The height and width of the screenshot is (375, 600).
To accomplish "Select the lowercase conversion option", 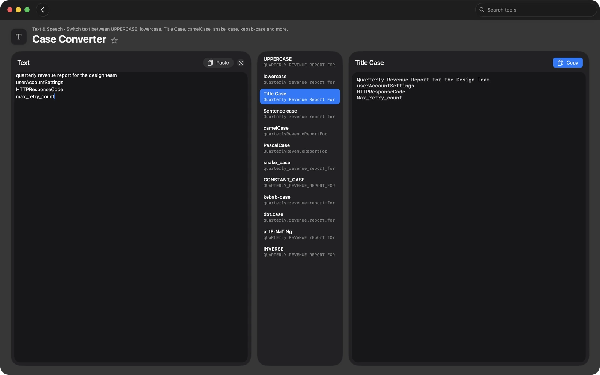I will 300,79.
